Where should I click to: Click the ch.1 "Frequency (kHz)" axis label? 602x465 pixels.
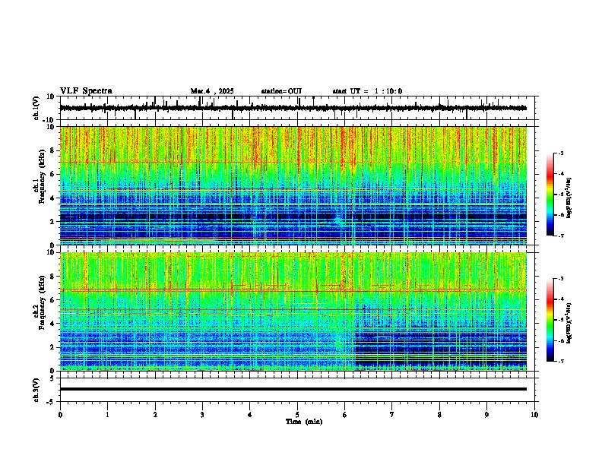coord(42,177)
